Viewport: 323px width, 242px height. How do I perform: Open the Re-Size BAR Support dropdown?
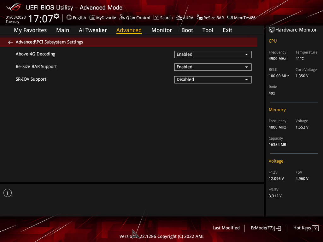tap(213, 67)
